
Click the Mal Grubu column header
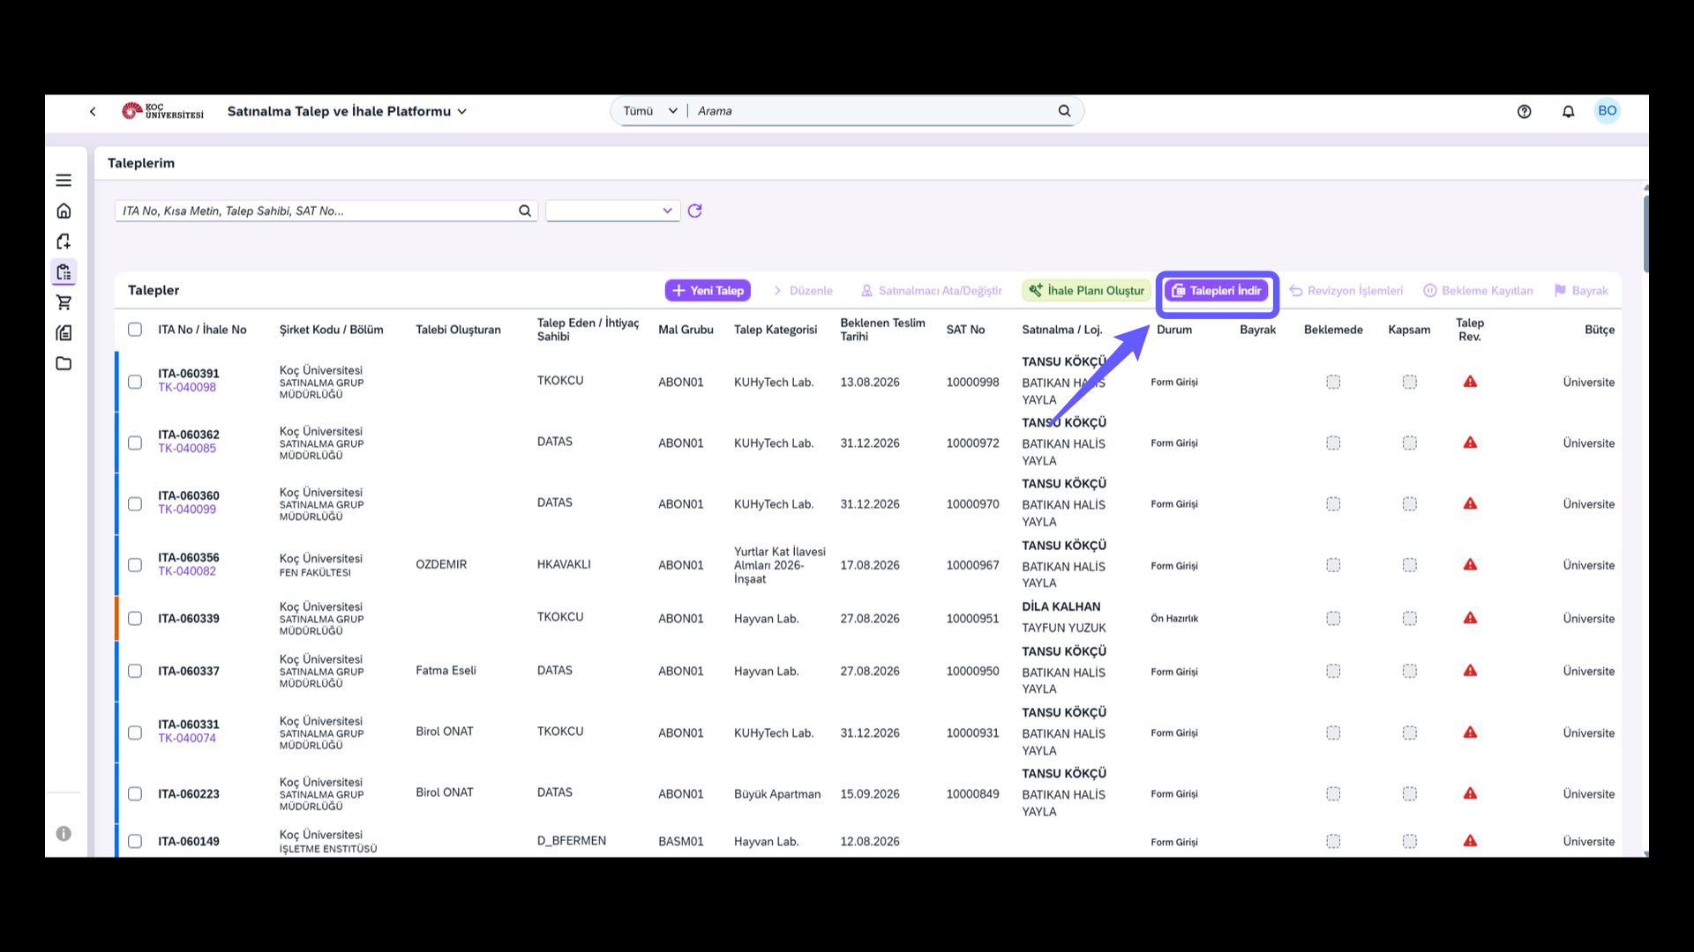tap(686, 330)
